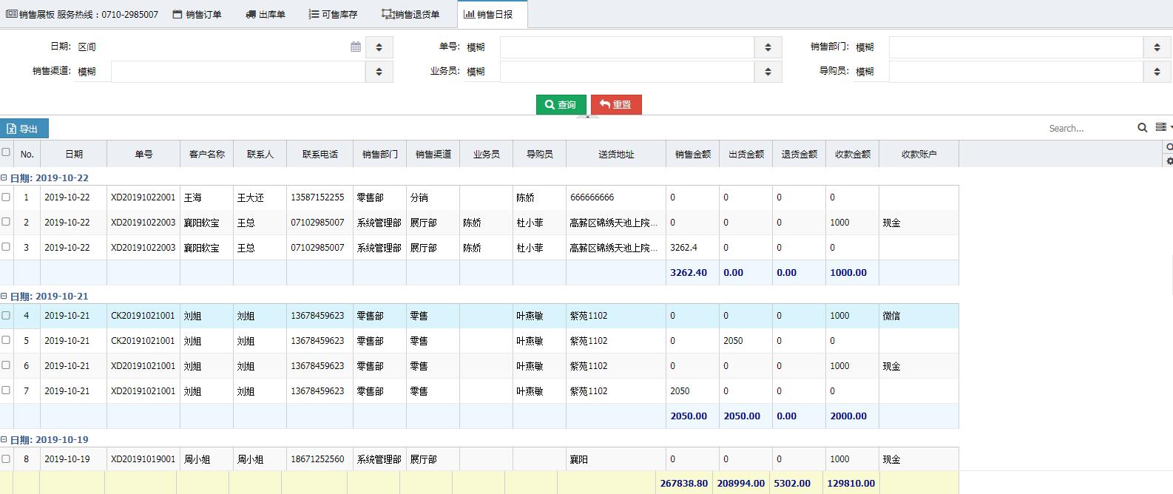Click address 666666666 in row 1

point(592,197)
